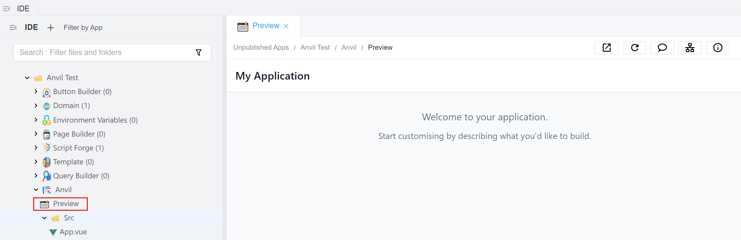Click the refresh preview icon
The image size is (741, 240).
pyautogui.click(x=634, y=48)
